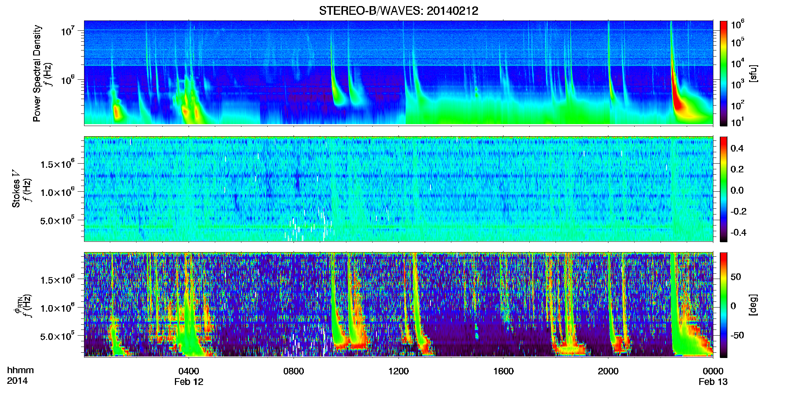Viewport: 797px width, 410px height.
Task: Click the Stokes V spectrogram panel
Action: (x=398, y=189)
